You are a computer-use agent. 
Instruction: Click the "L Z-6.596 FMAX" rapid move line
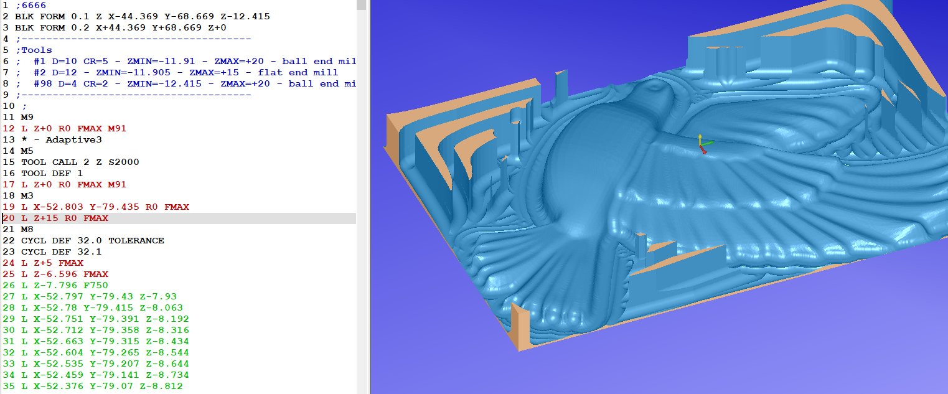65,274
